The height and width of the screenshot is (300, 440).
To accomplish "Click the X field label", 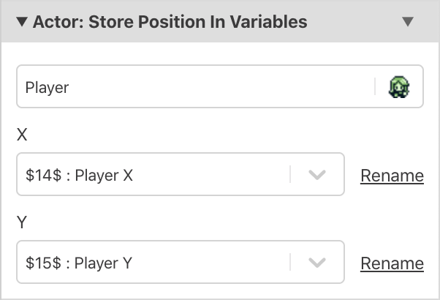I will pos(22,135).
